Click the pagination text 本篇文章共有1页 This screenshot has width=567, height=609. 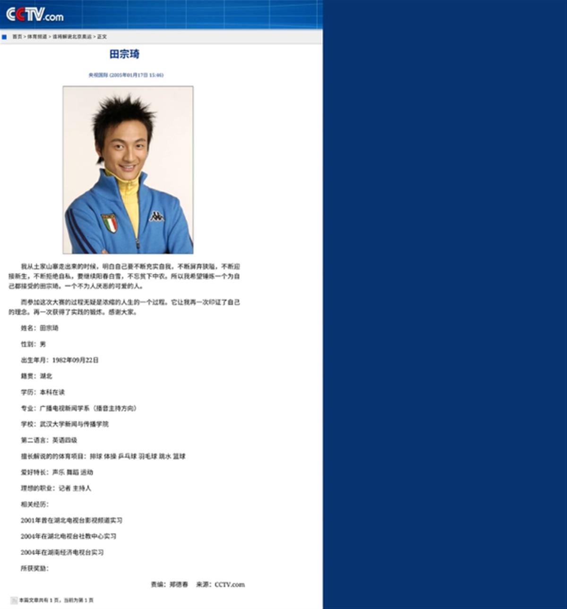[x=56, y=601]
